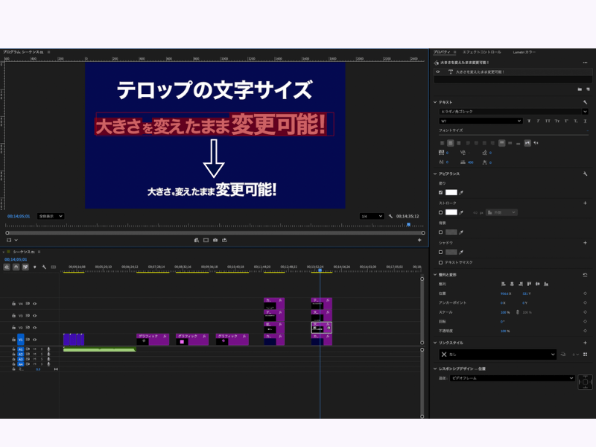Click the export frame camera icon
The width and height of the screenshot is (596, 447).
215,240
